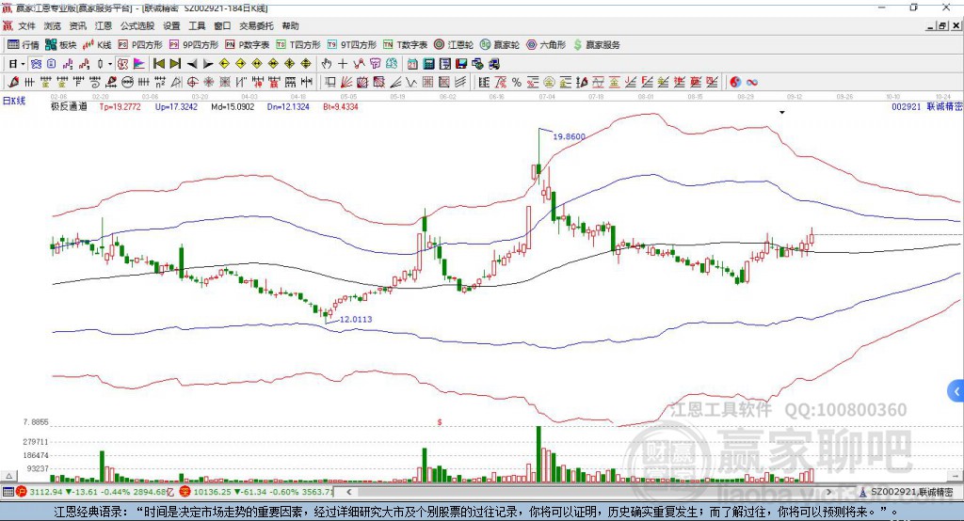Select the V-shaped wave line tool

[411, 83]
